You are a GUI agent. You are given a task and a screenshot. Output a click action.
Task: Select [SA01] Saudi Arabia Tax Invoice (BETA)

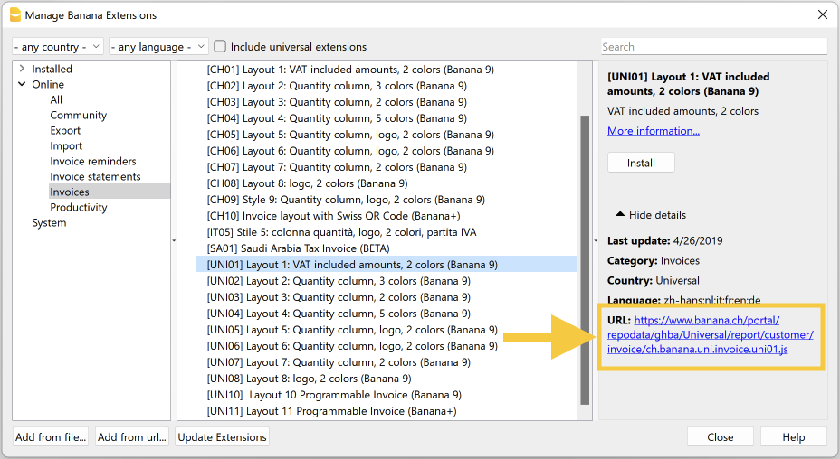click(x=299, y=248)
